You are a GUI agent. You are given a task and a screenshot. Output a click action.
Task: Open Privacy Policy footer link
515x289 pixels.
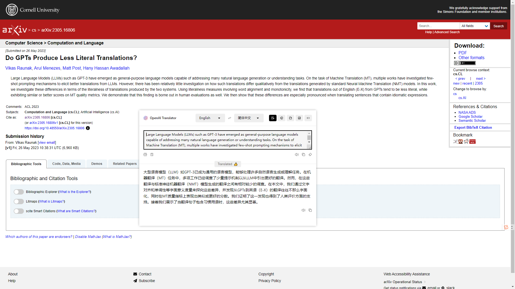point(270,281)
